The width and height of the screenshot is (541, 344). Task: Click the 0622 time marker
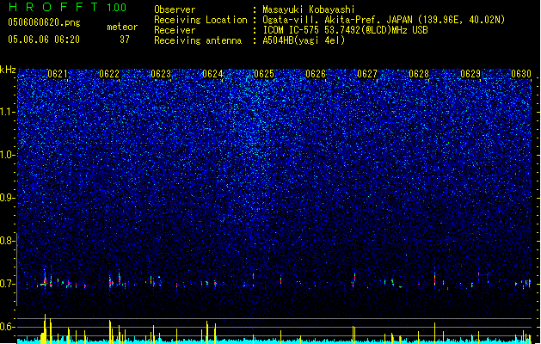[x=109, y=74]
